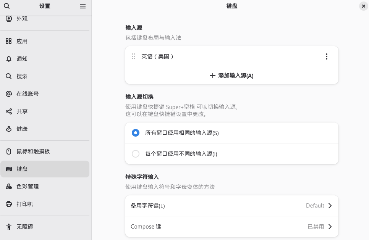Click the 通知 bell icon

coord(9,59)
